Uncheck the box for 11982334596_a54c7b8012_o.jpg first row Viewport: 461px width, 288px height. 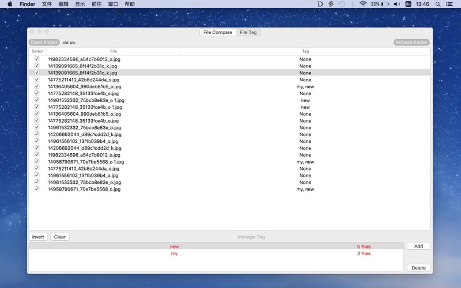pyautogui.click(x=37, y=59)
